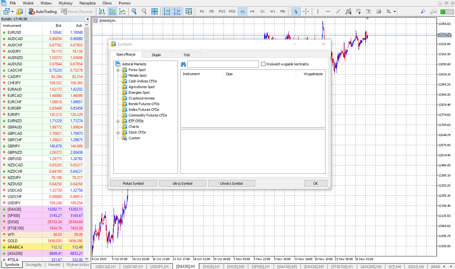
Task: Set timeframe to H4
Action: [252, 11]
